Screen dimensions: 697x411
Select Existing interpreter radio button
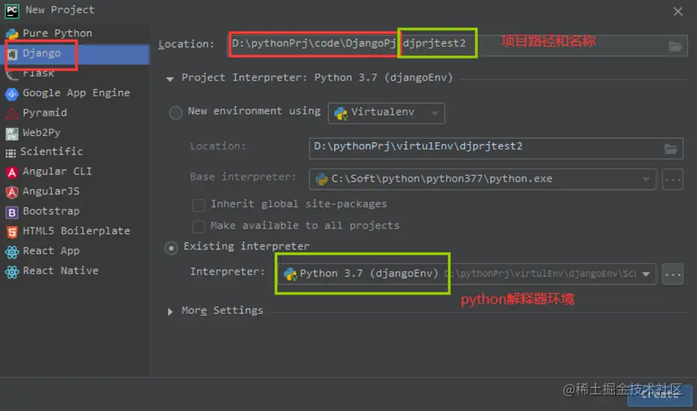pos(171,248)
